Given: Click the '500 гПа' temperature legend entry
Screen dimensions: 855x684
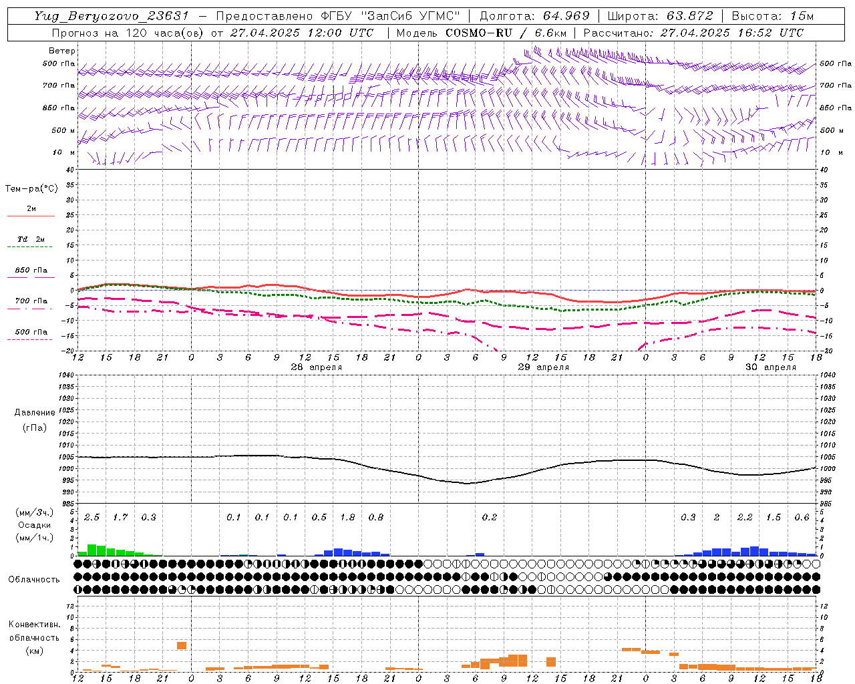Looking at the screenshot, I should pyautogui.click(x=31, y=332).
